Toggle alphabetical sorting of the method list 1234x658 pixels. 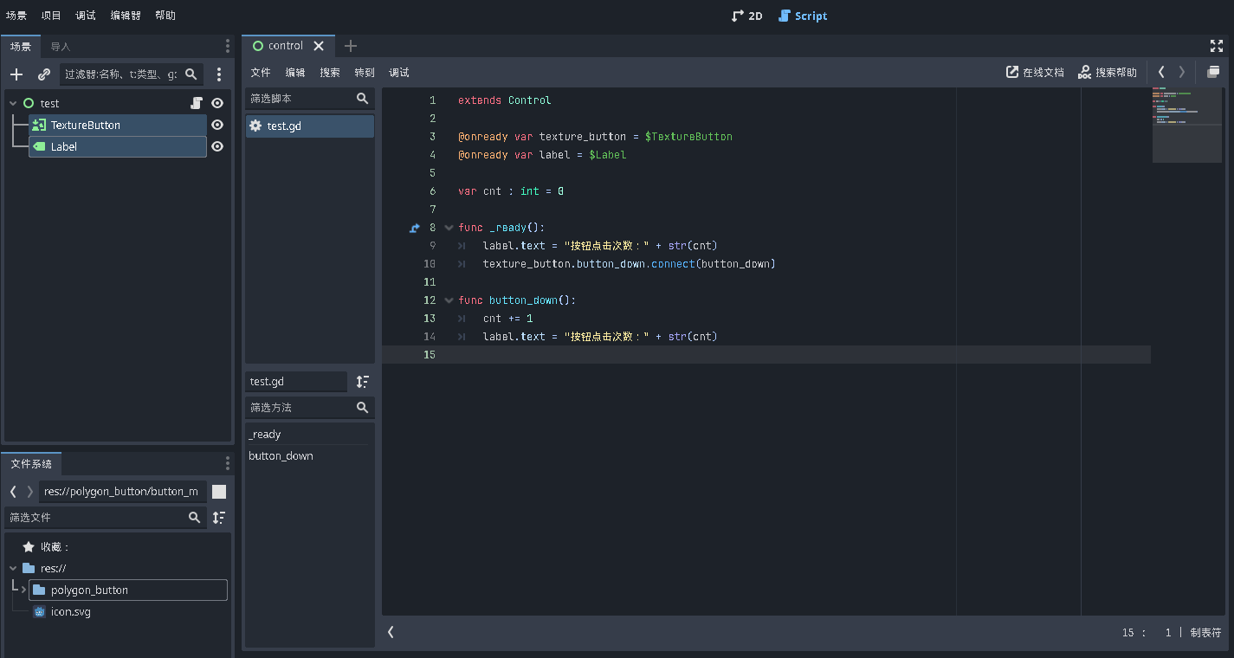point(362,381)
